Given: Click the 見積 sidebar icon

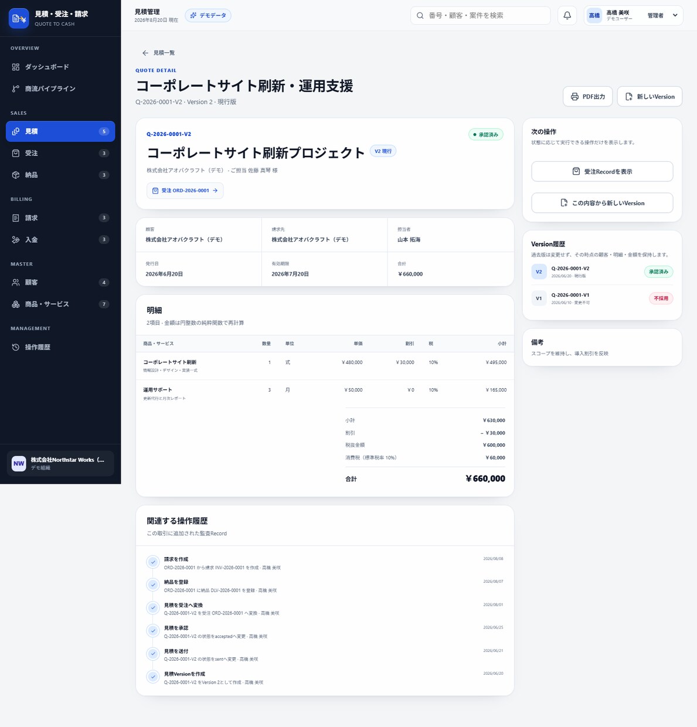Looking at the screenshot, I should click(16, 131).
